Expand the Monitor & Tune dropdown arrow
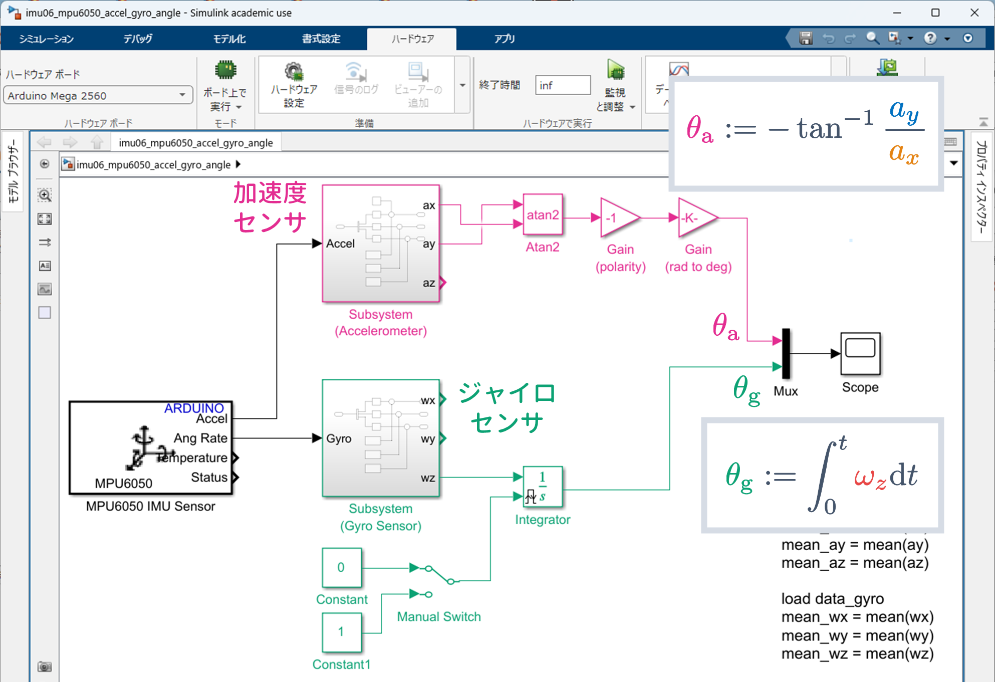Image resolution: width=995 pixels, height=682 pixels. (x=632, y=107)
